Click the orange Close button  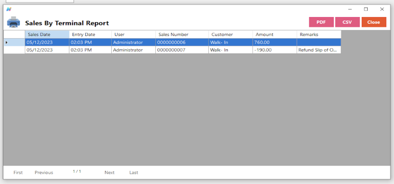(x=374, y=22)
